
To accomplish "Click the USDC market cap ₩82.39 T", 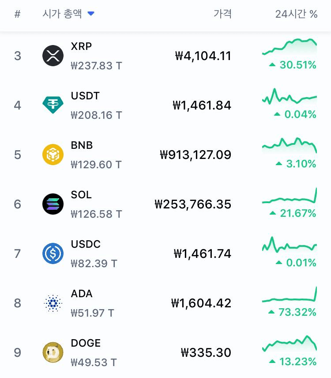I will [94, 264].
